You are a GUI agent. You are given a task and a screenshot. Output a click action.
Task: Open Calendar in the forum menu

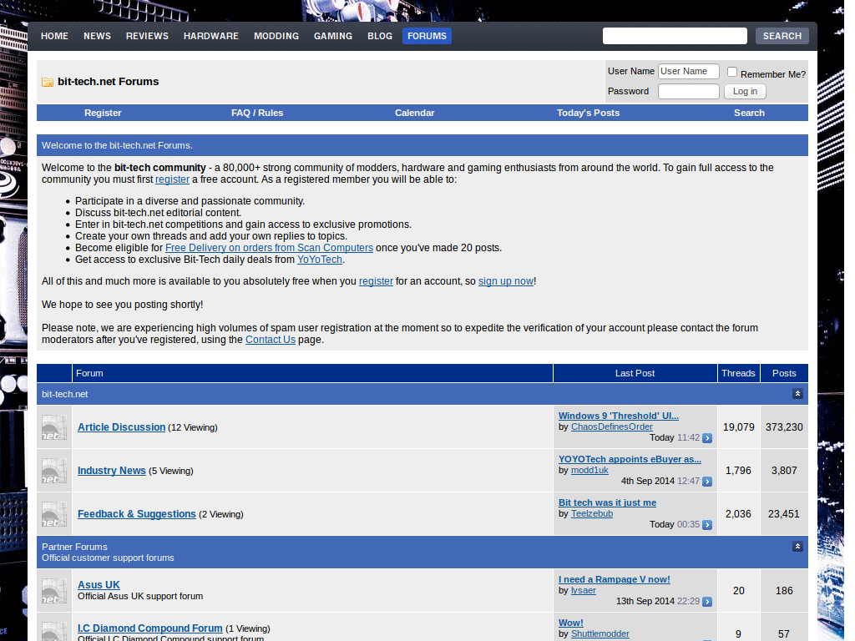[x=415, y=113]
